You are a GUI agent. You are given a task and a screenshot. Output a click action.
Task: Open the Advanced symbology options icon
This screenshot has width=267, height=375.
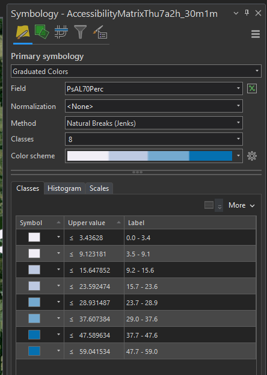coord(100,32)
